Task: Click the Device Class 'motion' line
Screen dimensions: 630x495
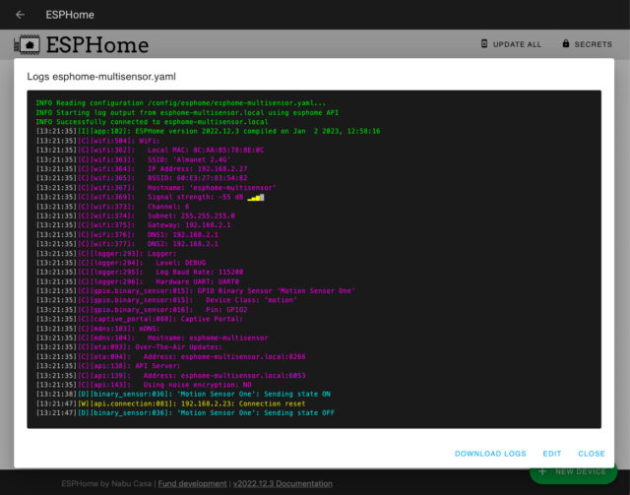Action: pyautogui.click(x=166, y=300)
